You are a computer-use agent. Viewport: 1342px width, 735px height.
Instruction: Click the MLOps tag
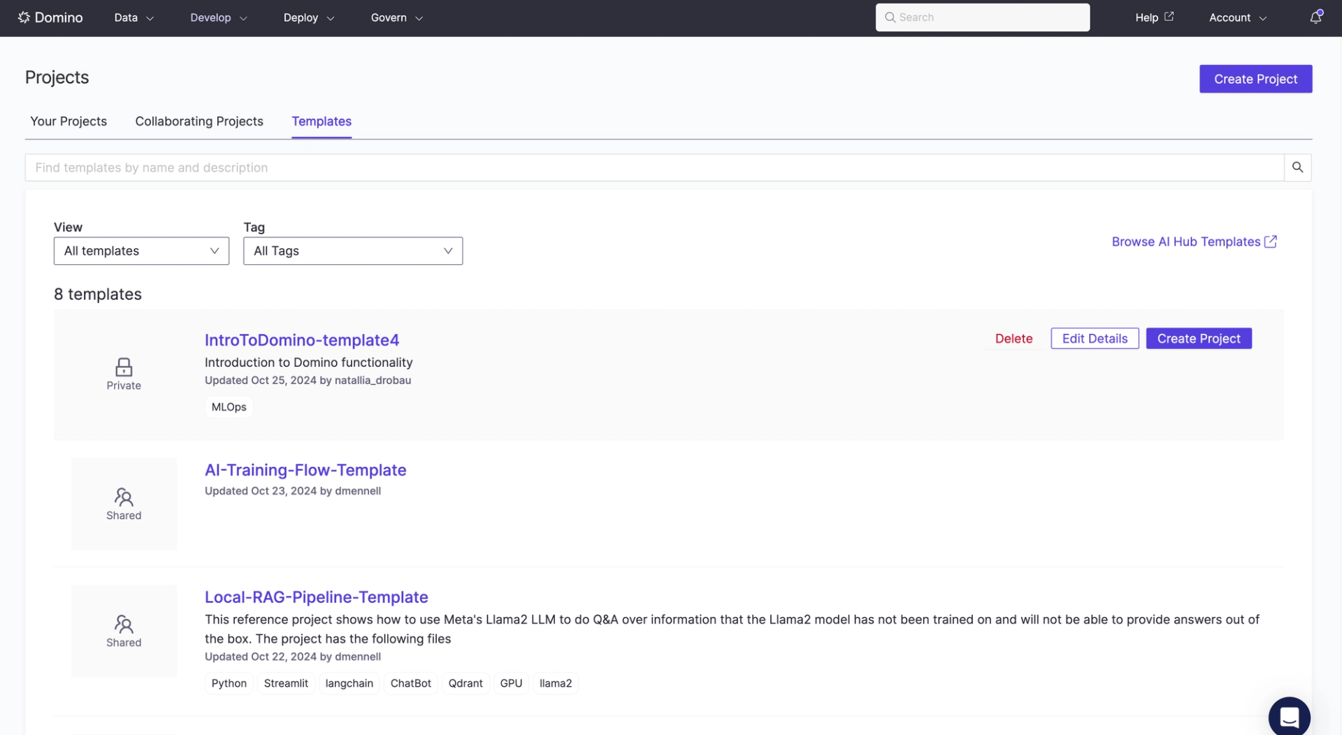pyautogui.click(x=229, y=407)
